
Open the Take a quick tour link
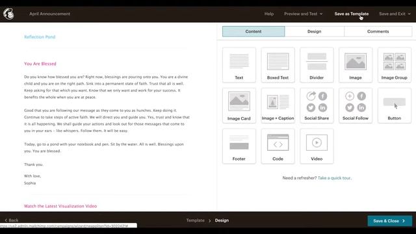click(335, 177)
